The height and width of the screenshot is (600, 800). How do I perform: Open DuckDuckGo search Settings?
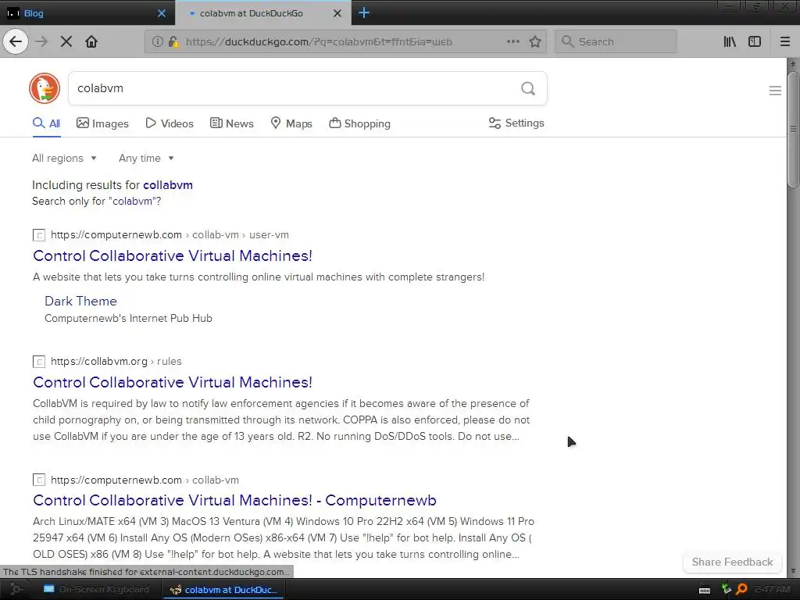point(516,123)
